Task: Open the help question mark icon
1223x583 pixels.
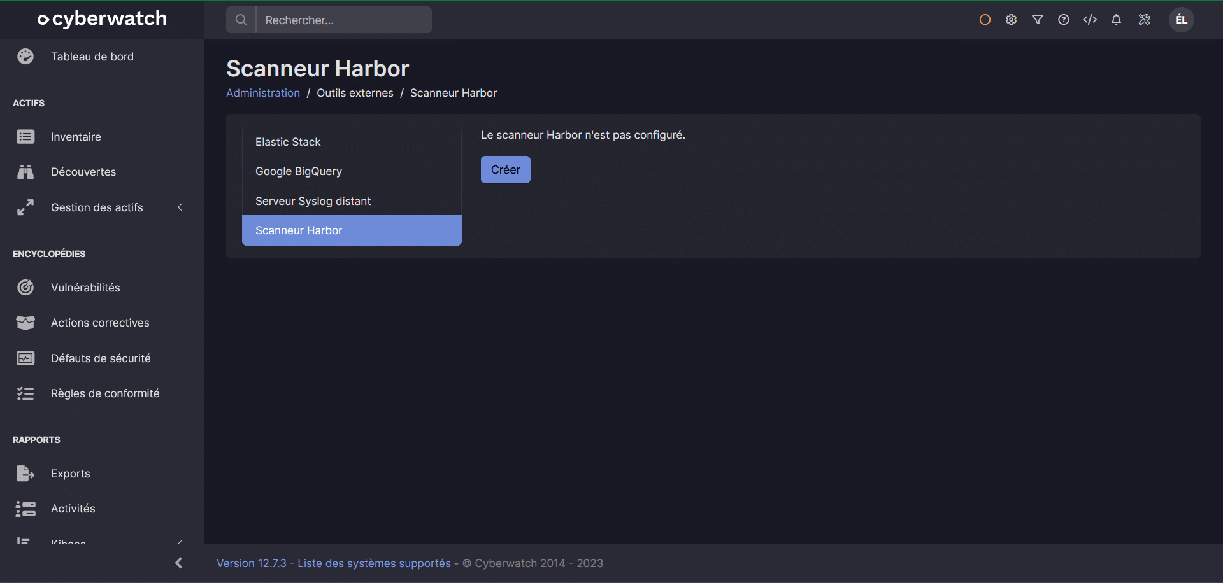Action: pyautogui.click(x=1064, y=20)
